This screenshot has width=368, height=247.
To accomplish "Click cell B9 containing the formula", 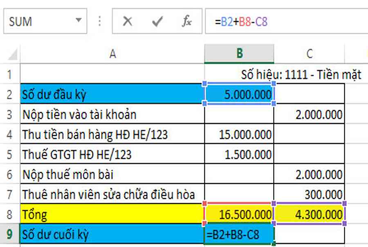I will [239, 235].
